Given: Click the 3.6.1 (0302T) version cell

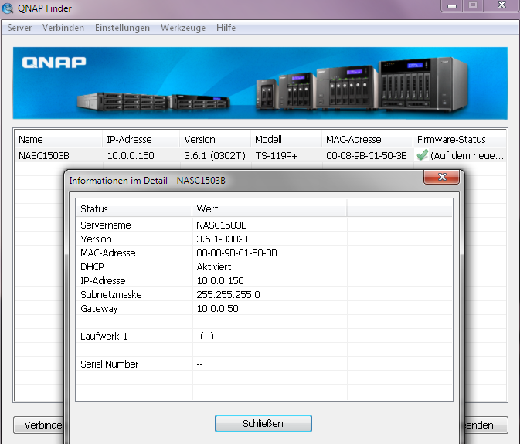Looking at the screenshot, I should tap(215, 155).
